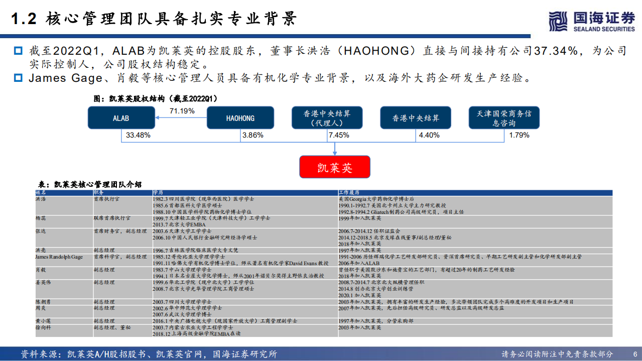Click the 香港中央结算（代理人）box

pos(328,117)
